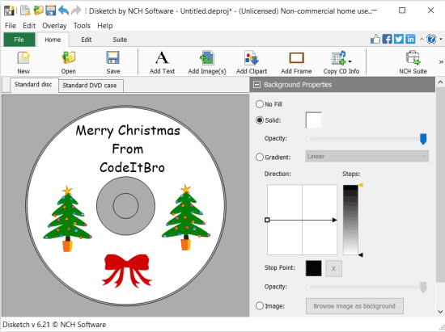Image resolution: width=445 pixels, height=332 pixels.
Task: Switch to the Home ribbon tab
Action: pyautogui.click(x=53, y=40)
